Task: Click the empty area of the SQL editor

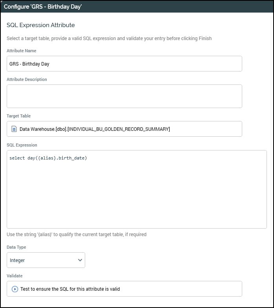Action: coord(137,196)
